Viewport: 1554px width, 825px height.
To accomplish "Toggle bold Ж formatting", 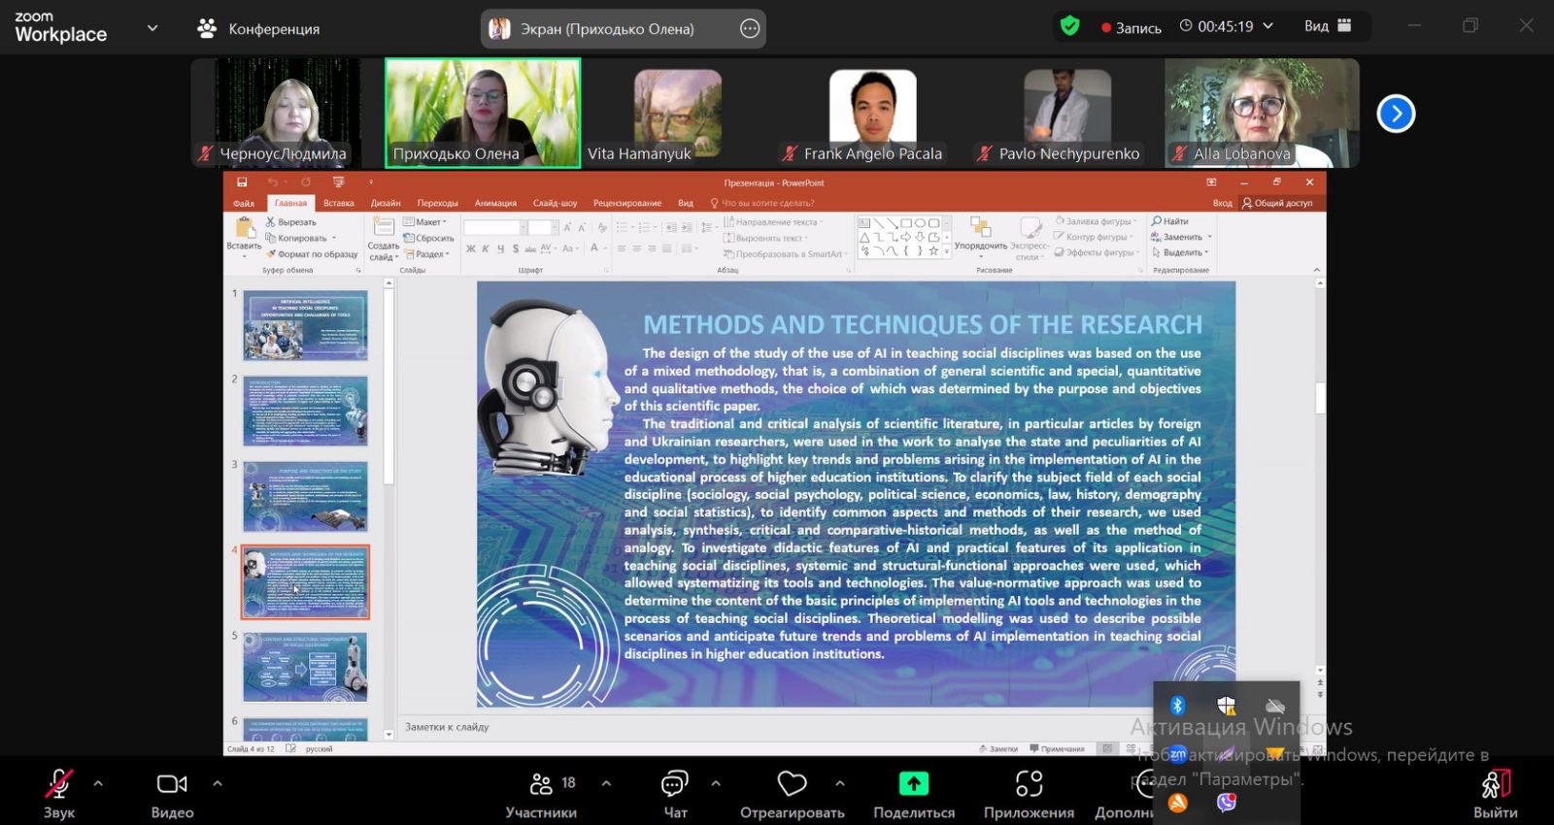I will 471,249.
